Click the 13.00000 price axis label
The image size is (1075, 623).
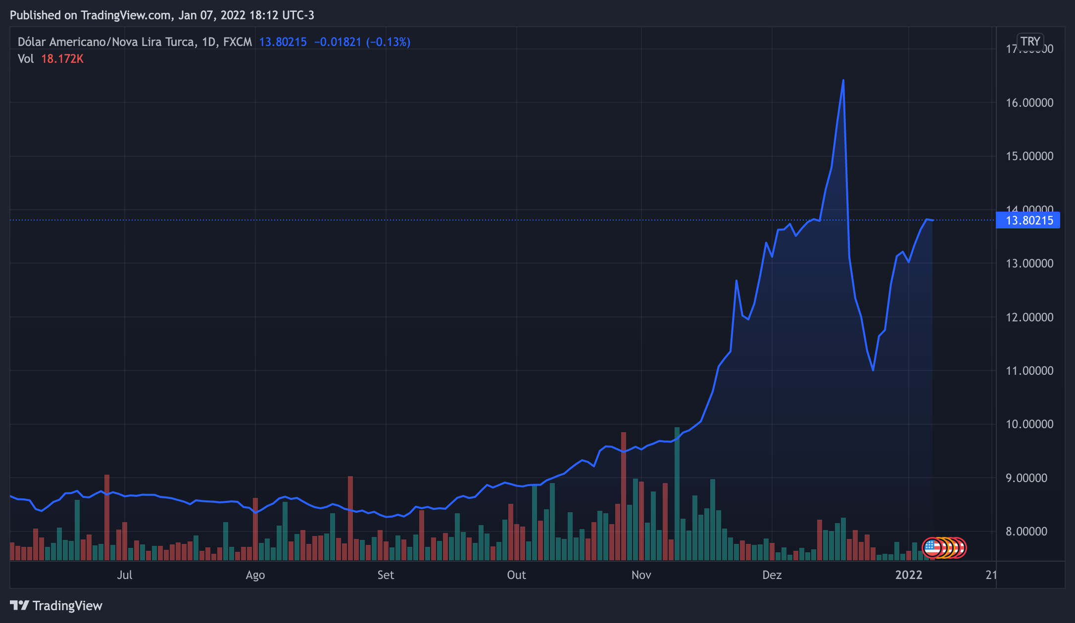coord(1029,263)
